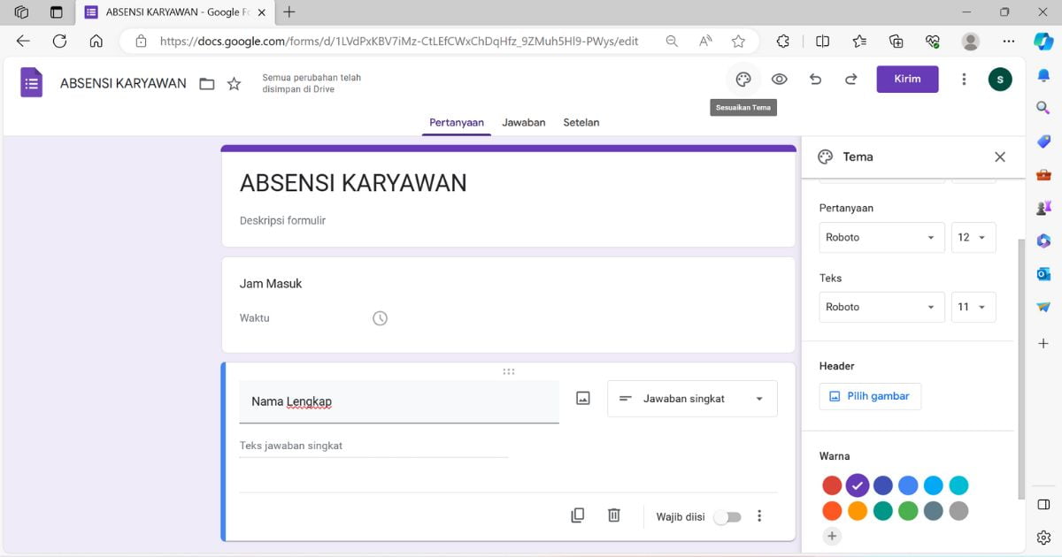The height and width of the screenshot is (557, 1062).
Task: Open the Edge profile icon
Action: (x=971, y=41)
